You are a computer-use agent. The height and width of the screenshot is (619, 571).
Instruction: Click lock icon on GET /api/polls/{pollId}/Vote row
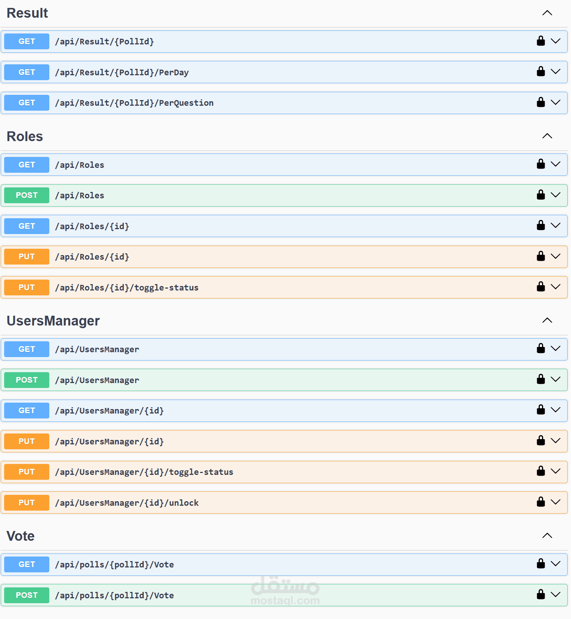coord(541,563)
